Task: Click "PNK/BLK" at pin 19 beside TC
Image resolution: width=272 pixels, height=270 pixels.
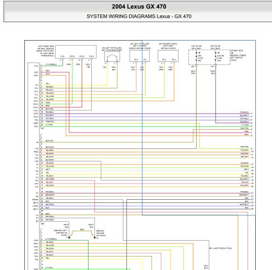Action: pos(50,192)
